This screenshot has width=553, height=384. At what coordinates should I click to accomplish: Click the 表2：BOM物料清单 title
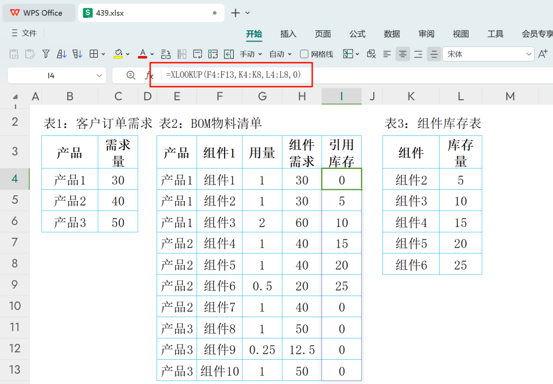coord(210,124)
